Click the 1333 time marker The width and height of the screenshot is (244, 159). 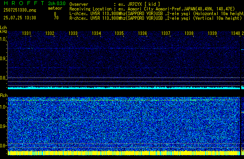73,33
